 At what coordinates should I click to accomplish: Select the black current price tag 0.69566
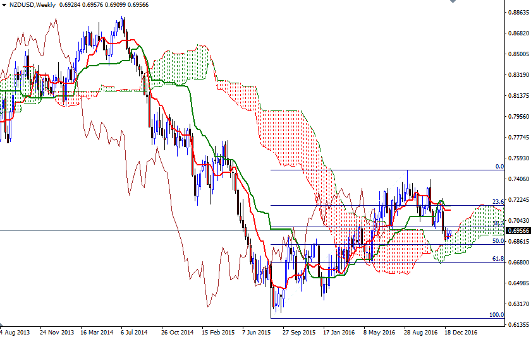(x=518, y=231)
